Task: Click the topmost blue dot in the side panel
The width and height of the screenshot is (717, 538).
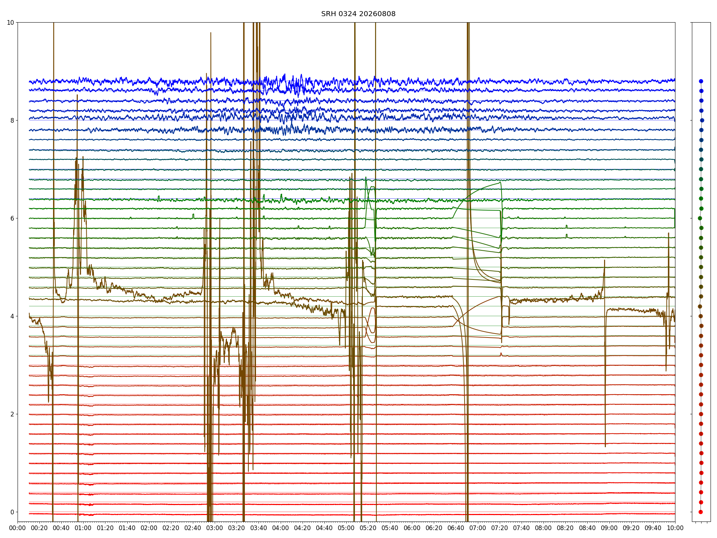Action: point(701,81)
